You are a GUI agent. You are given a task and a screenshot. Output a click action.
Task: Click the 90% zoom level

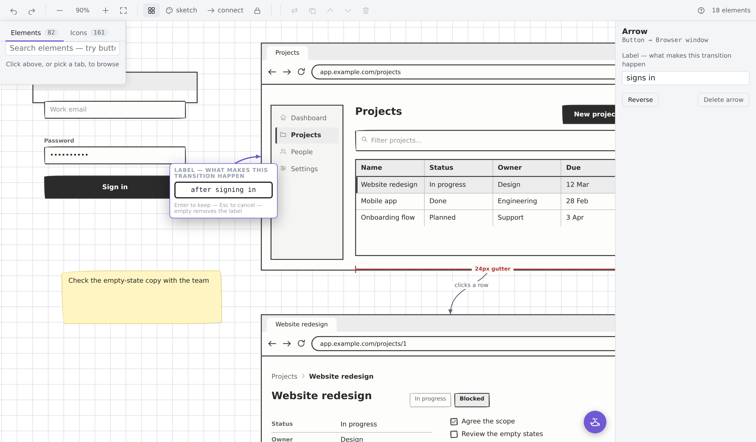click(83, 11)
